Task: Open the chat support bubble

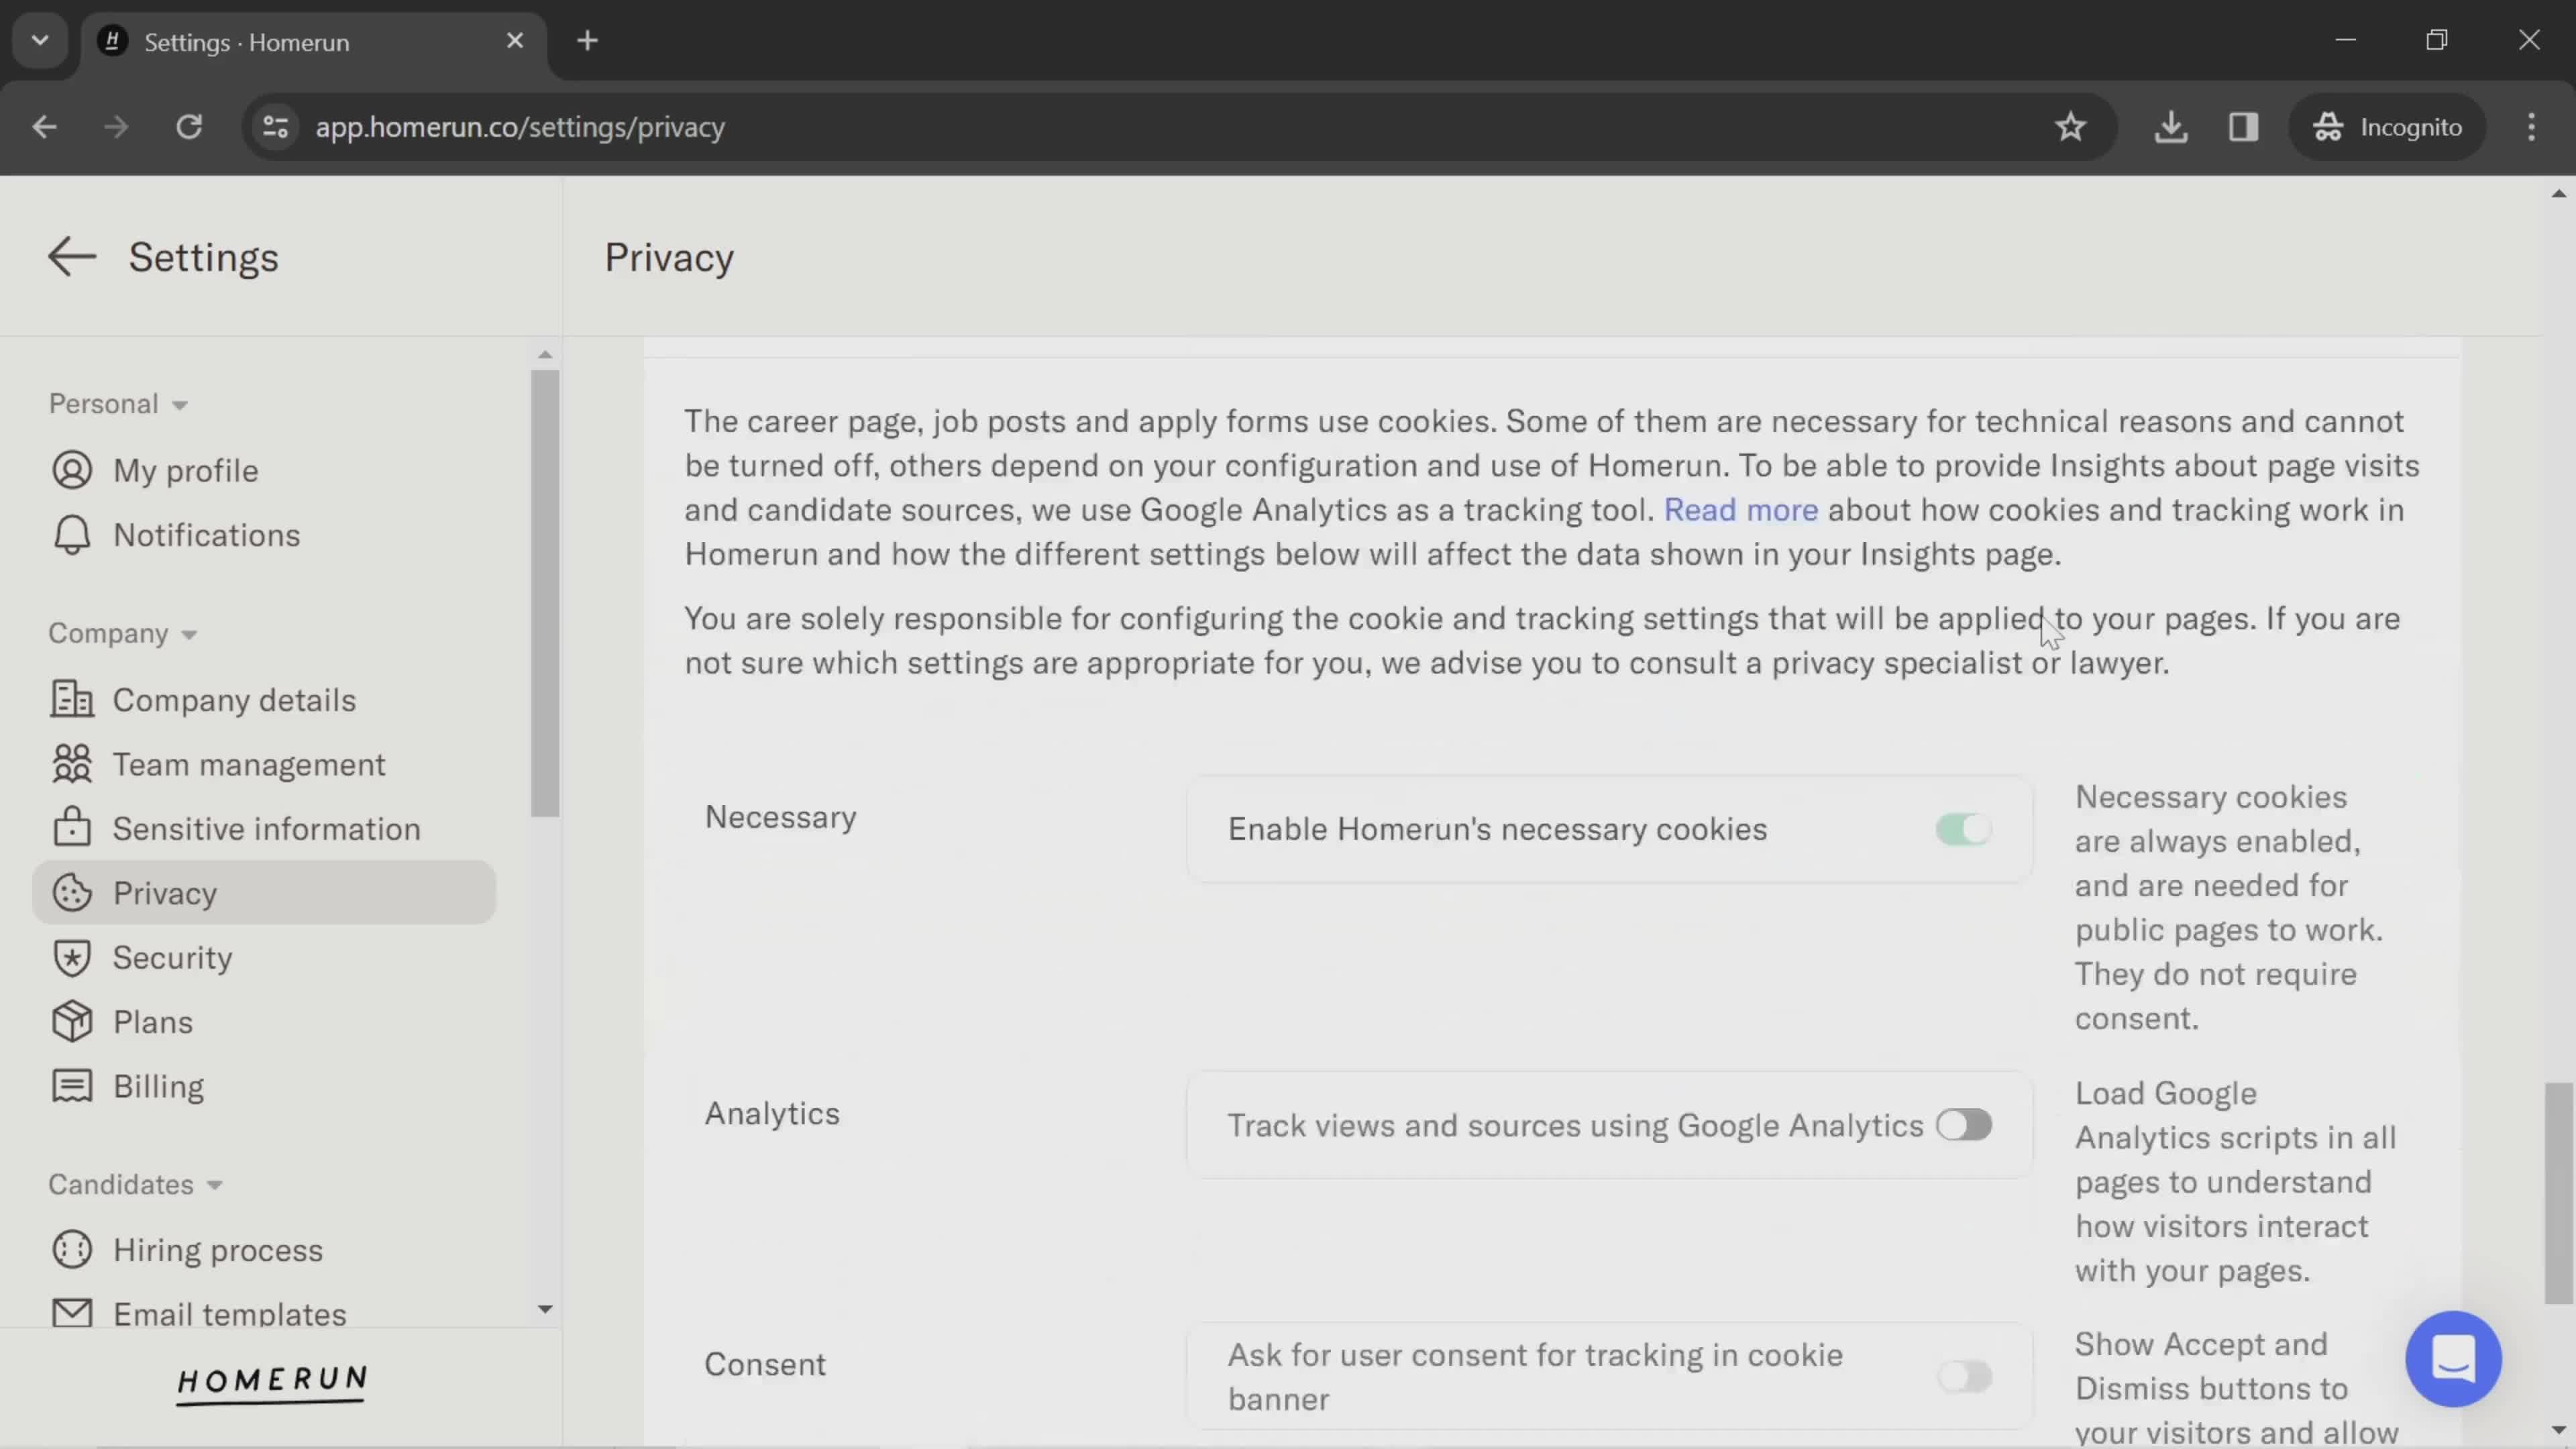Action: [2453, 1359]
